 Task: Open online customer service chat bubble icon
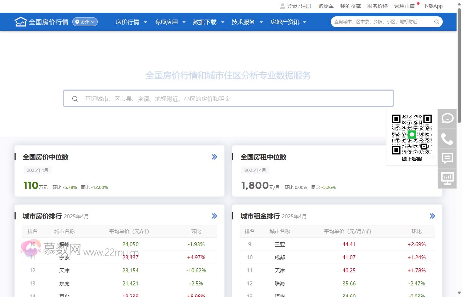pyautogui.click(x=447, y=118)
